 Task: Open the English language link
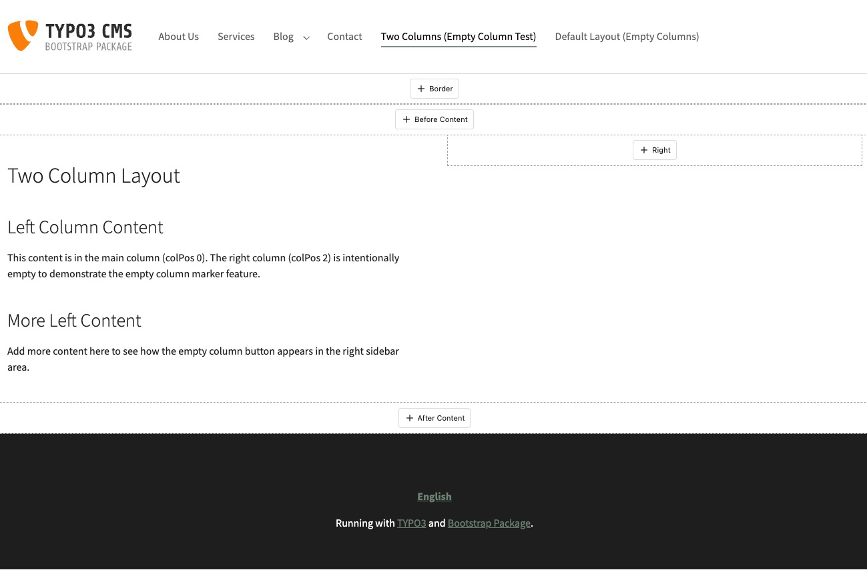click(435, 496)
